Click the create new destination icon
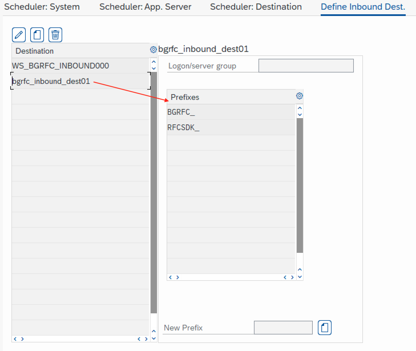This screenshot has width=416, height=351. coord(37,35)
